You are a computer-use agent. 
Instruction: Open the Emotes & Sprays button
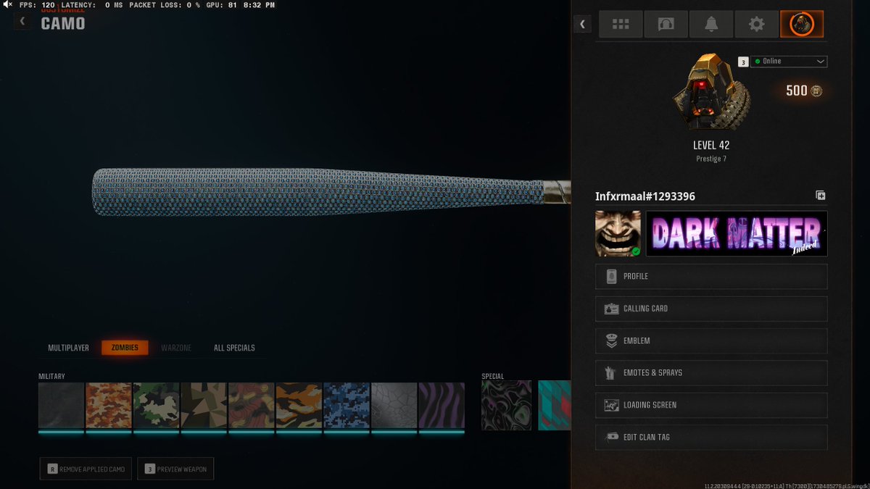pyautogui.click(x=711, y=373)
